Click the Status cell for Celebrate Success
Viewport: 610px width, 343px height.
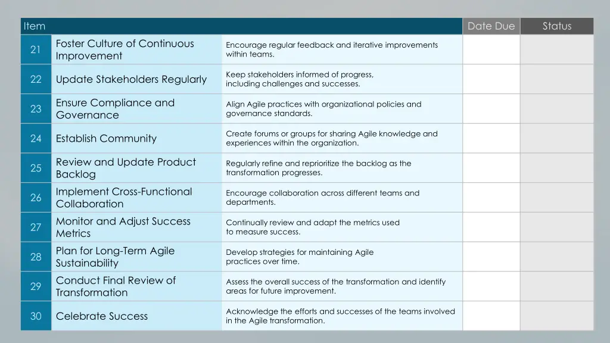[557, 316]
